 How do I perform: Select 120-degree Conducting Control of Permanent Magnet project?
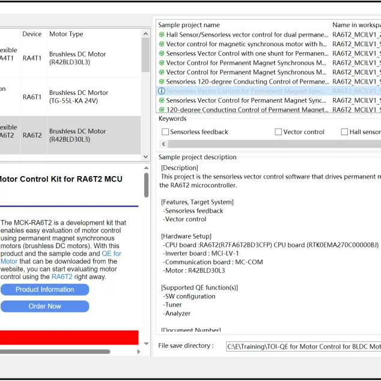(247, 110)
